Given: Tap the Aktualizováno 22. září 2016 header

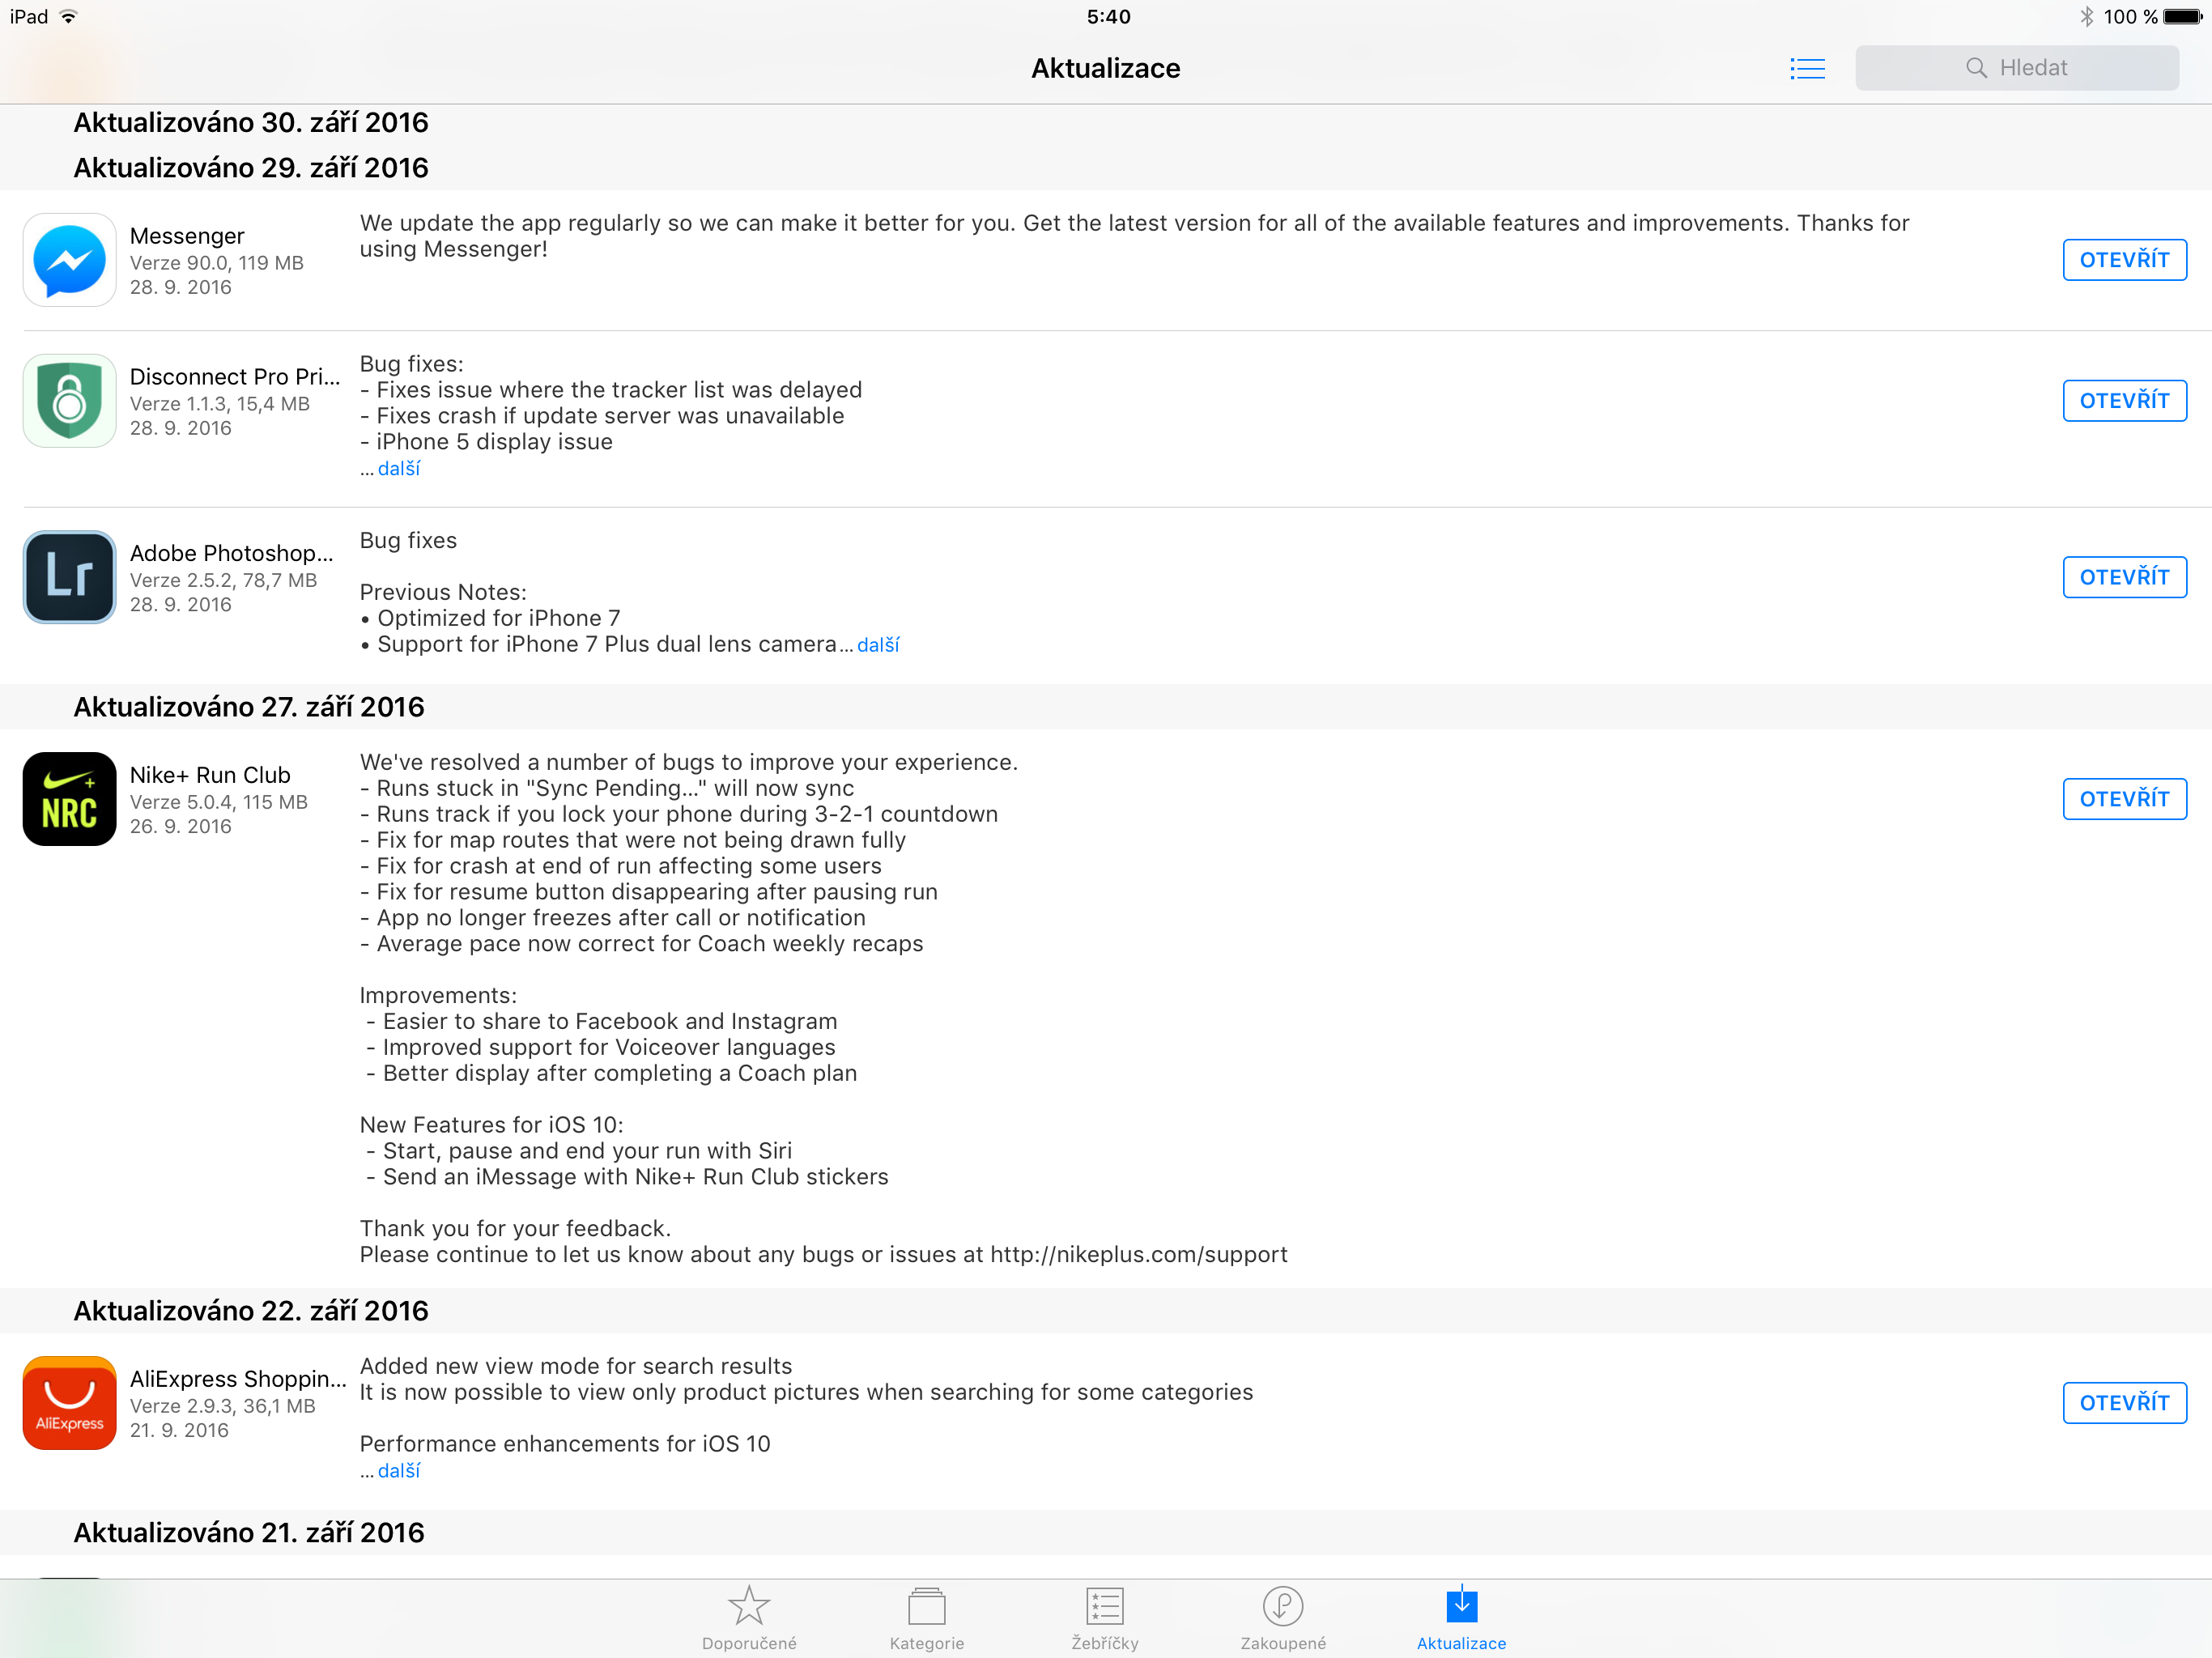Looking at the screenshot, I should 251,1311.
